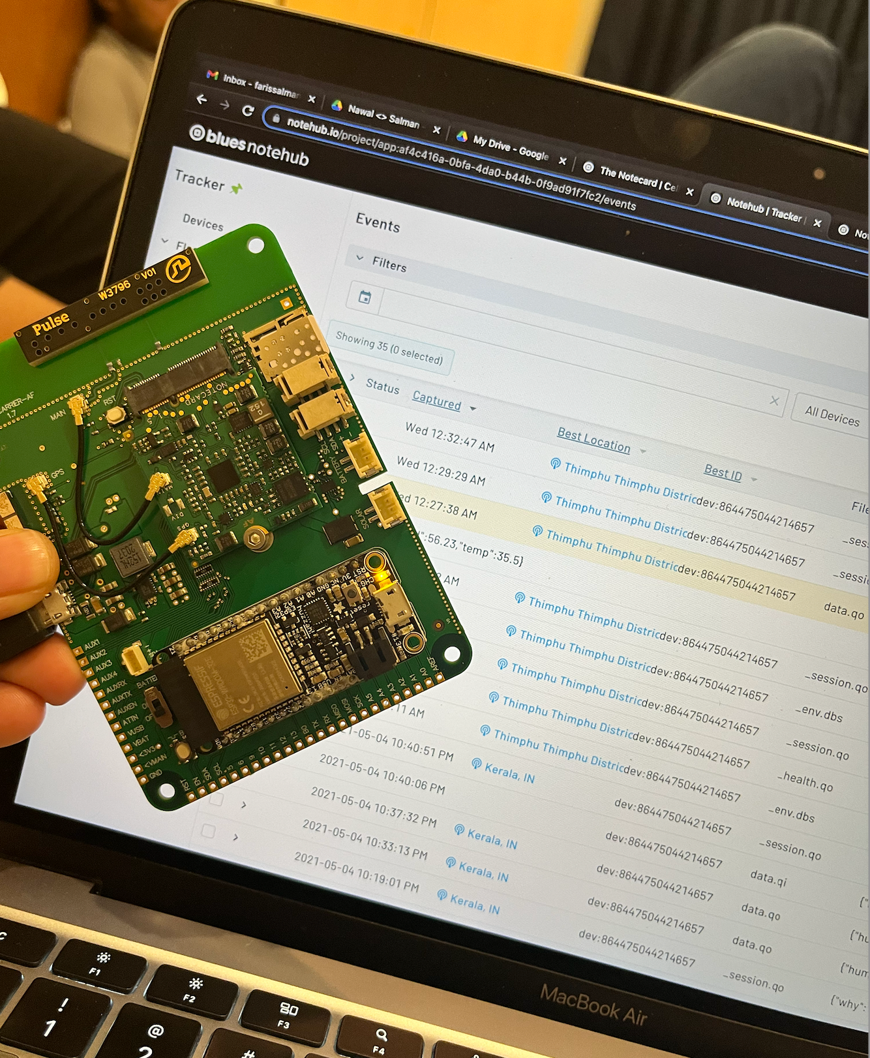Click location icon of 12:29:29 AM event
This screenshot has height=1058, width=870.
[x=547, y=497]
